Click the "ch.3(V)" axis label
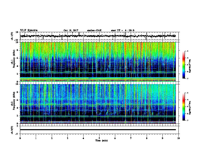Image resolution: width=201 pixels, height=155 pixels. 12,130
